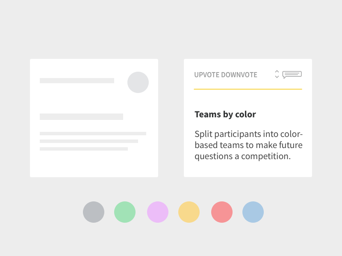Select the green team color circle
The height and width of the screenshot is (256, 342).
125,212
